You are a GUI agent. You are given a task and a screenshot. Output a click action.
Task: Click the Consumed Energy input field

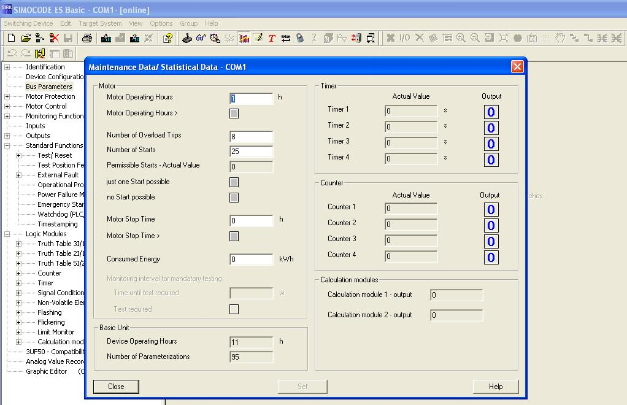[251, 260]
